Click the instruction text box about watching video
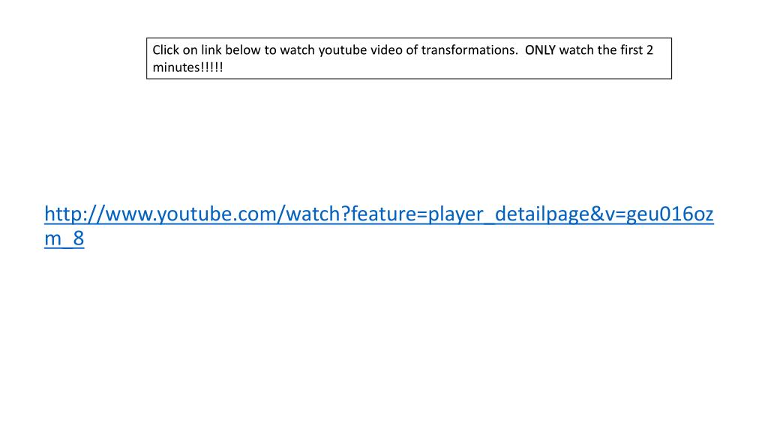768x432 pixels. (x=409, y=58)
